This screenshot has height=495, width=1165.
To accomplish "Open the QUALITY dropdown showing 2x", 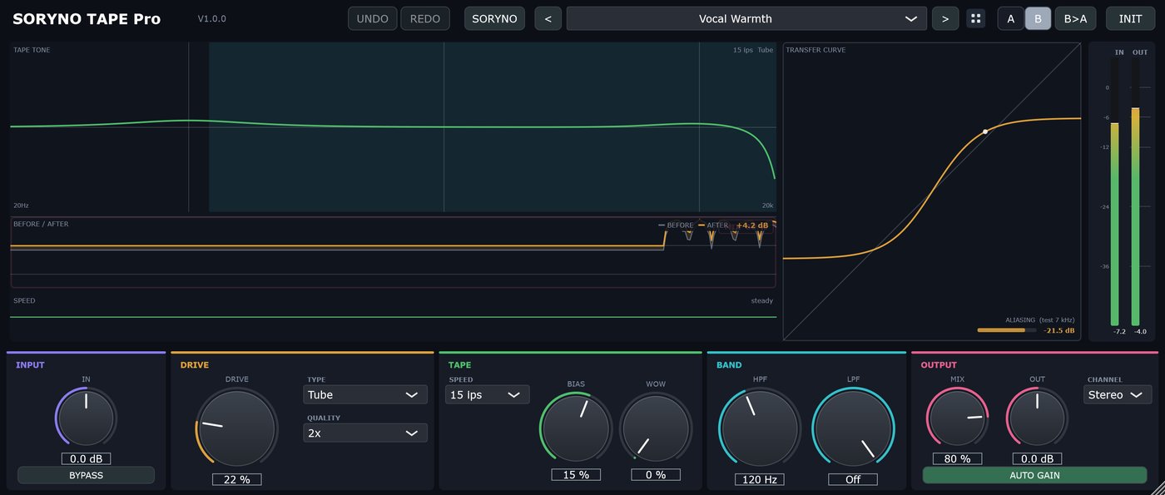I will point(365,433).
